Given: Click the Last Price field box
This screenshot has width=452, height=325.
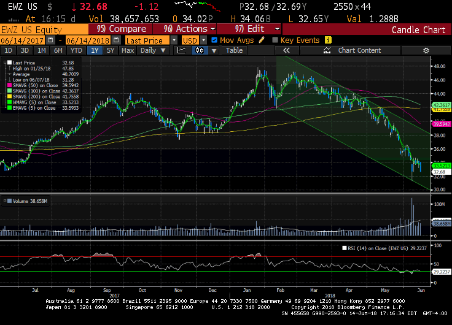Looking at the screenshot, I should (x=147, y=40).
